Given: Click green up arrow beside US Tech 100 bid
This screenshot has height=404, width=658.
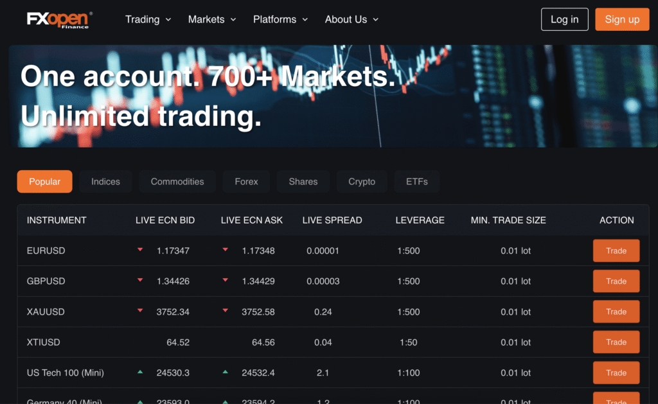Looking at the screenshot, I should click(140, 372).
